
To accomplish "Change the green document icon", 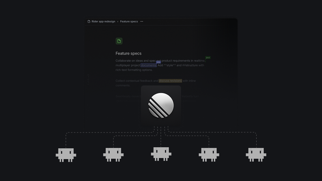I will point(119,41).
